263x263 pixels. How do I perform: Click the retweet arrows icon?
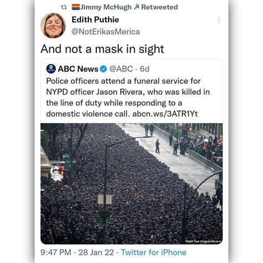[64, 7]
